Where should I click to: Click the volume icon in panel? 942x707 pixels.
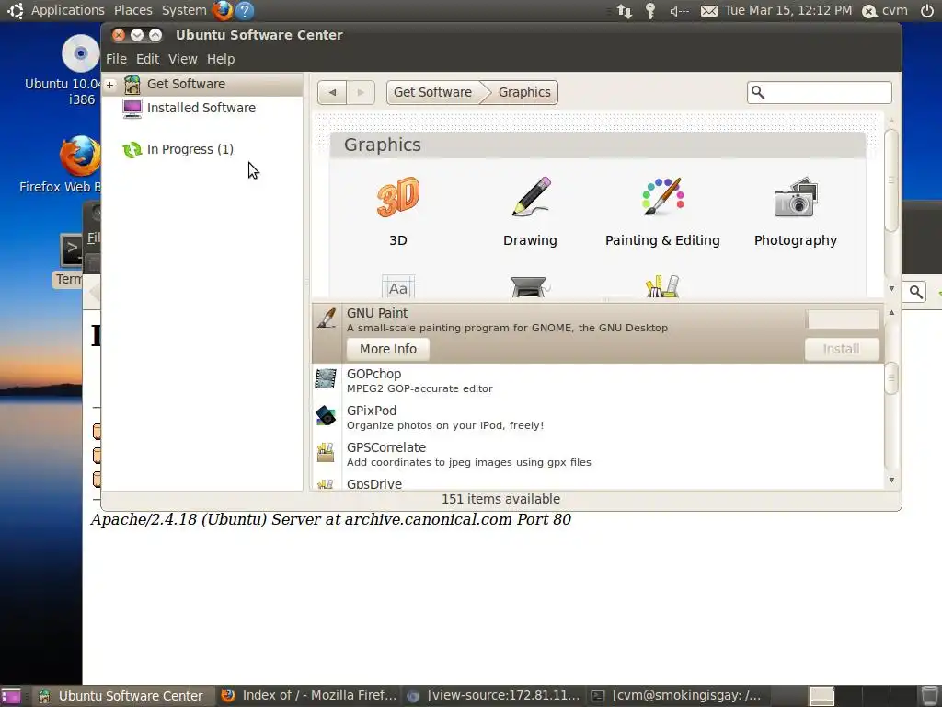click(x=679, y=11)
